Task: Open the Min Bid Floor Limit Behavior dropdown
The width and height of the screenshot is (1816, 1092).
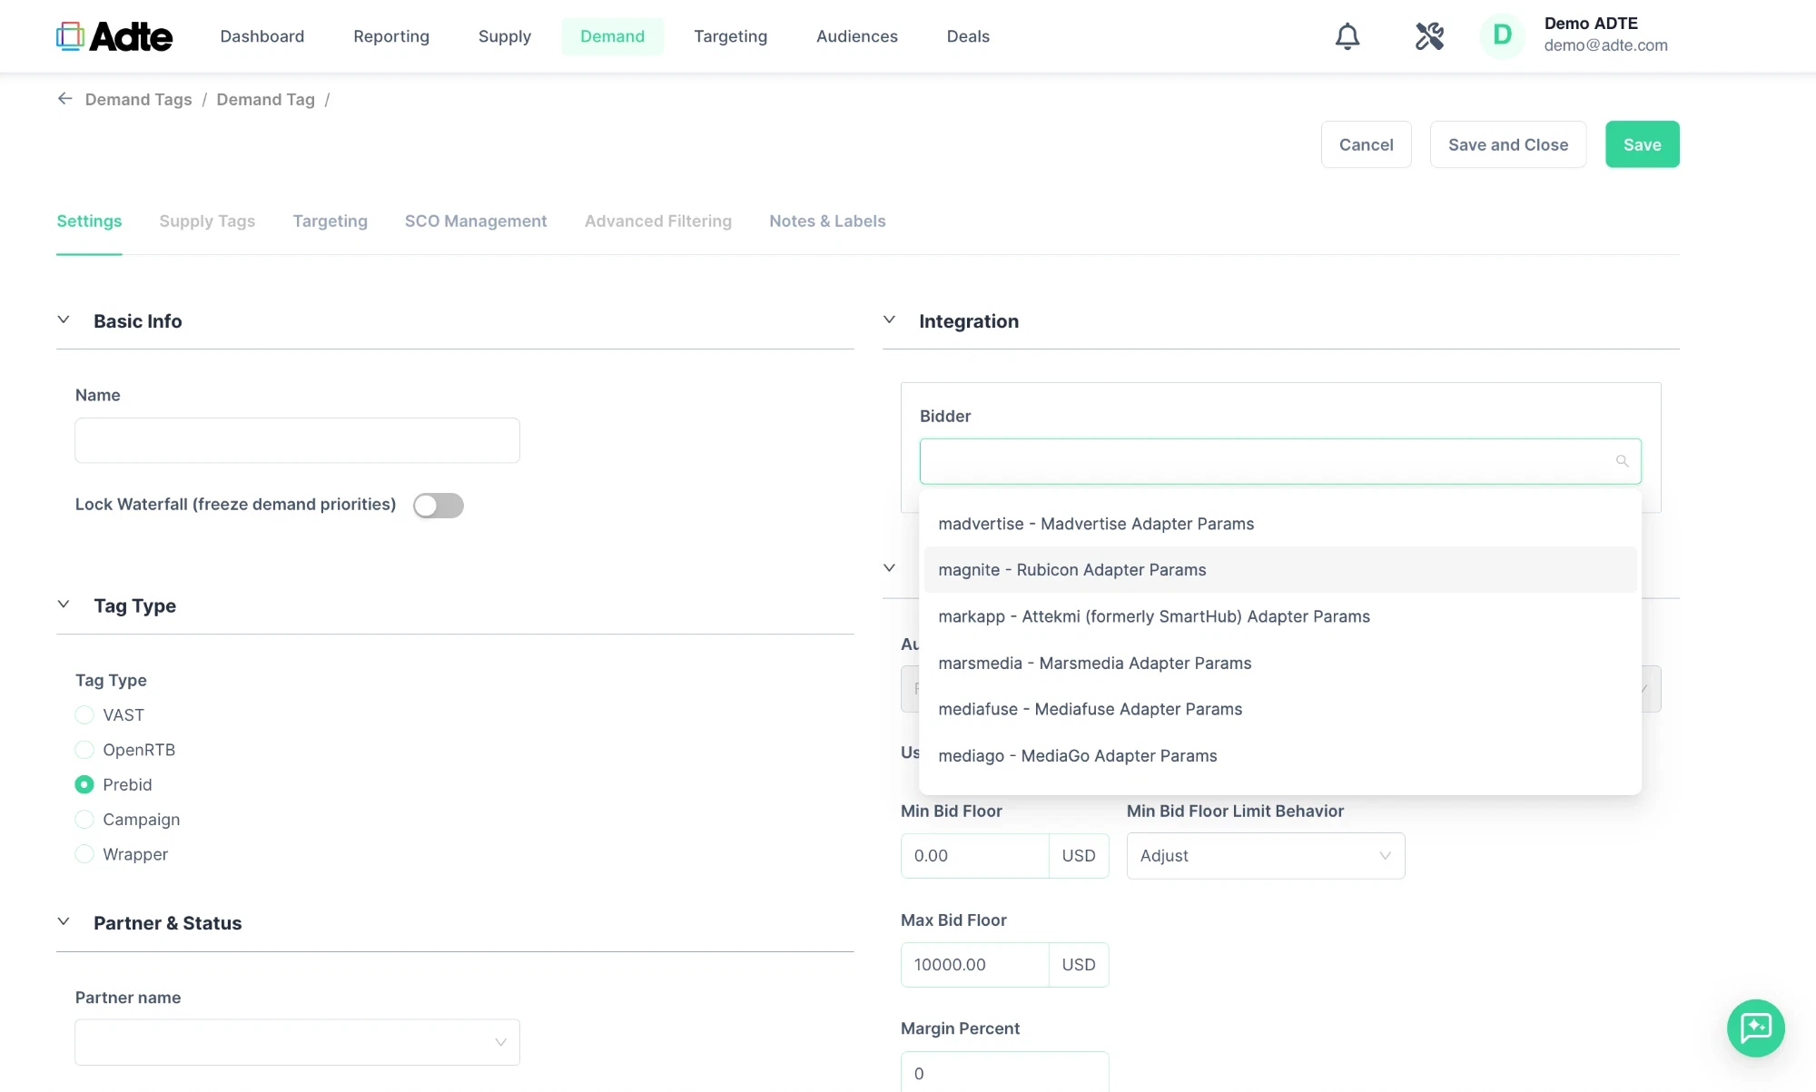Action: click(x=1266, y=856)
